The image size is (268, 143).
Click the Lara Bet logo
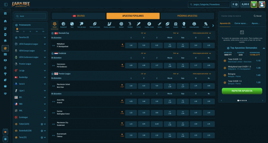[21, 4]
